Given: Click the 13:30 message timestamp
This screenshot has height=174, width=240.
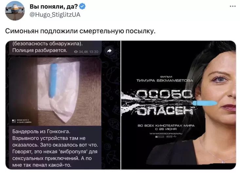Looking at the screenshot, I should tap(94, 52).
